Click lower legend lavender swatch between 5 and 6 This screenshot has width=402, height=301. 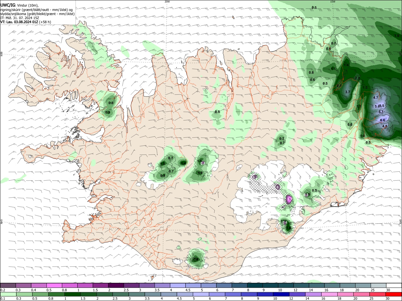click(201, 294)
